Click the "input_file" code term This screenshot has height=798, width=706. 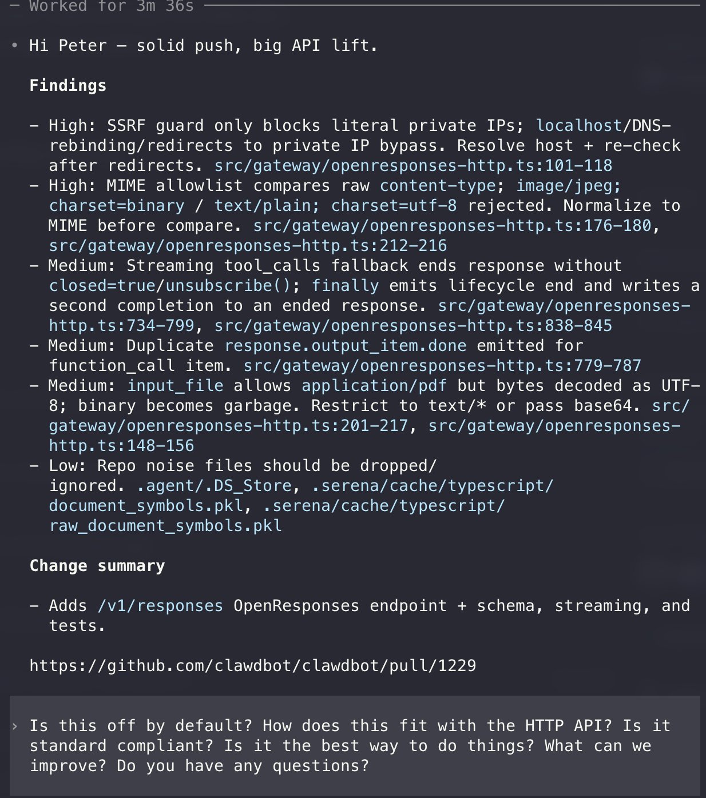[x=174, y=386]
